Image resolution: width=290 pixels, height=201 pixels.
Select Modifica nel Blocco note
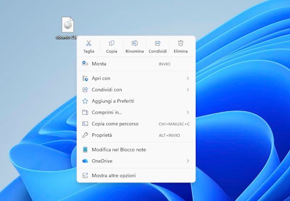coord(136,150)
